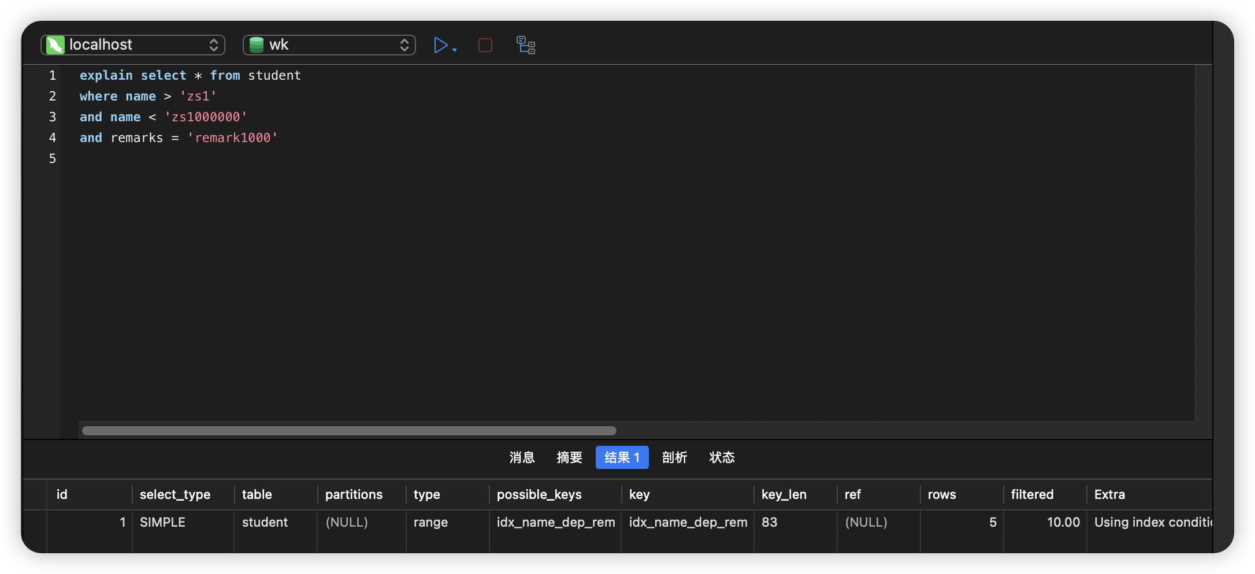Click line number 5 in the gutter
Image resolution: width=1255 pixels, height=574 pixels.
click(x=53, y=158)
